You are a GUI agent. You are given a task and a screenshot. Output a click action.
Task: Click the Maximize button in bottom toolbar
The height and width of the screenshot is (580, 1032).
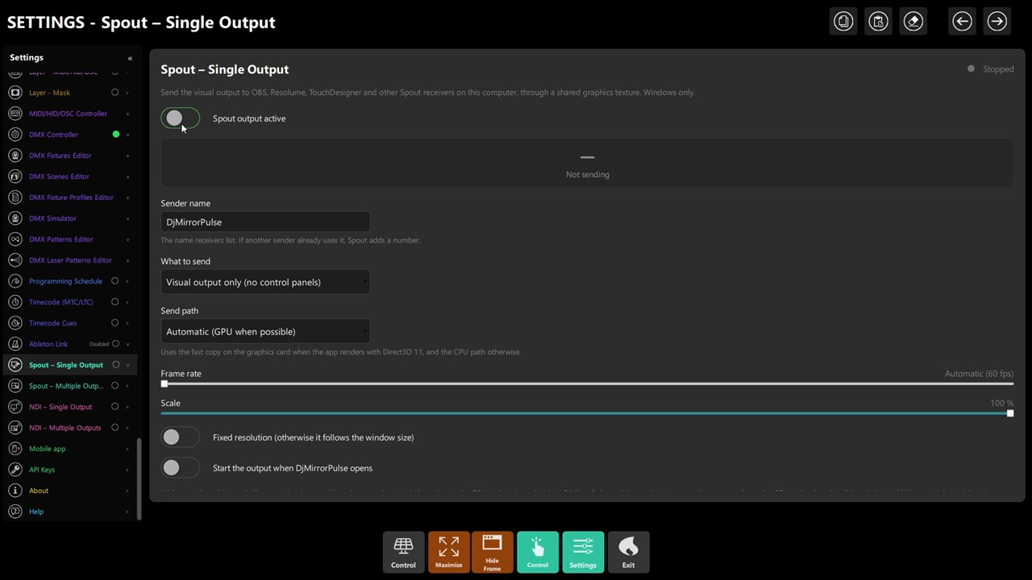[448, 552]
